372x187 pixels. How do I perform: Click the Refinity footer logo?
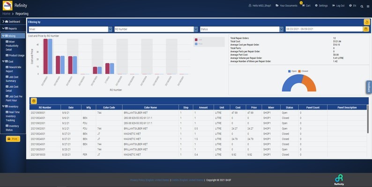pos(339,180)
